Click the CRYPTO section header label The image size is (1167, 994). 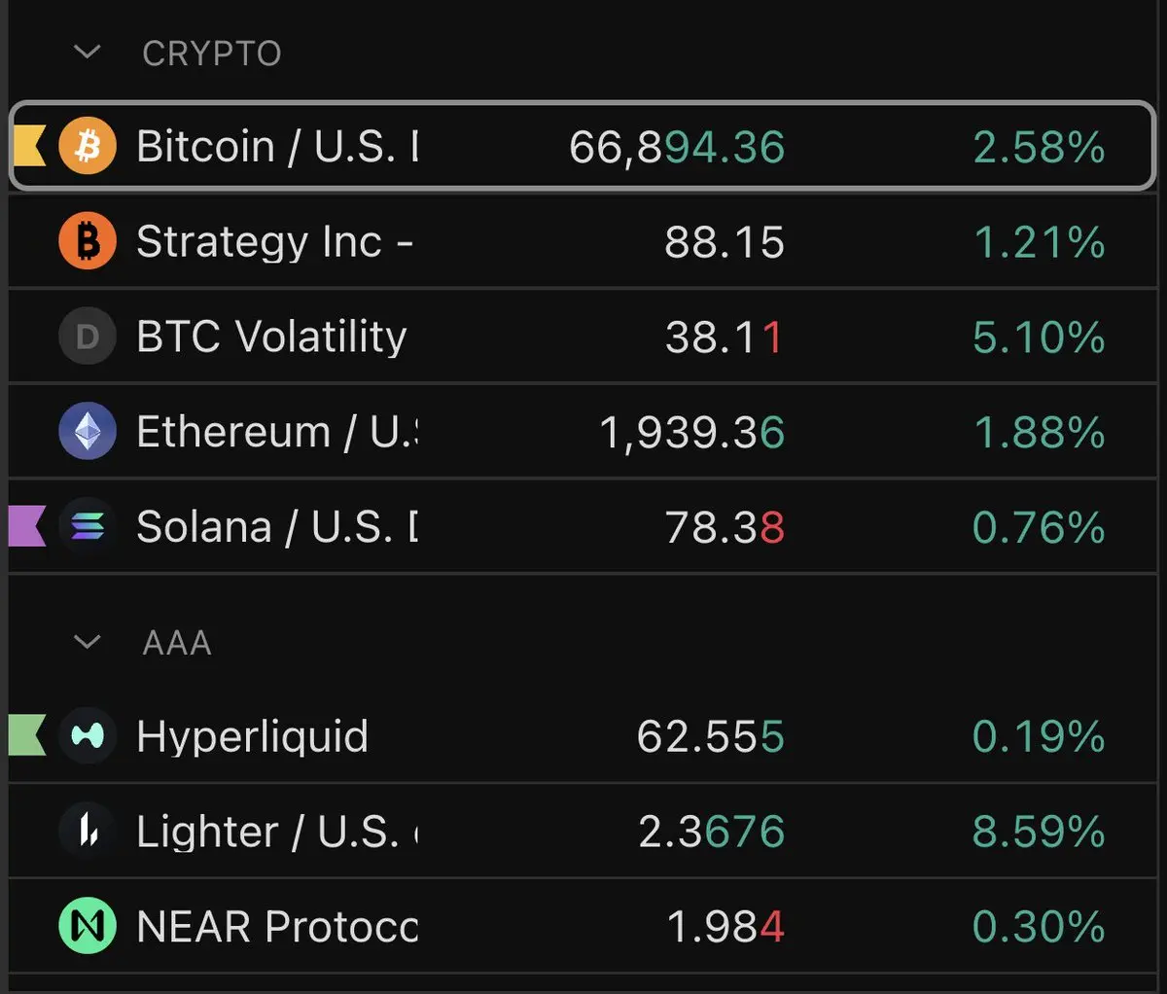coord(212,53)
